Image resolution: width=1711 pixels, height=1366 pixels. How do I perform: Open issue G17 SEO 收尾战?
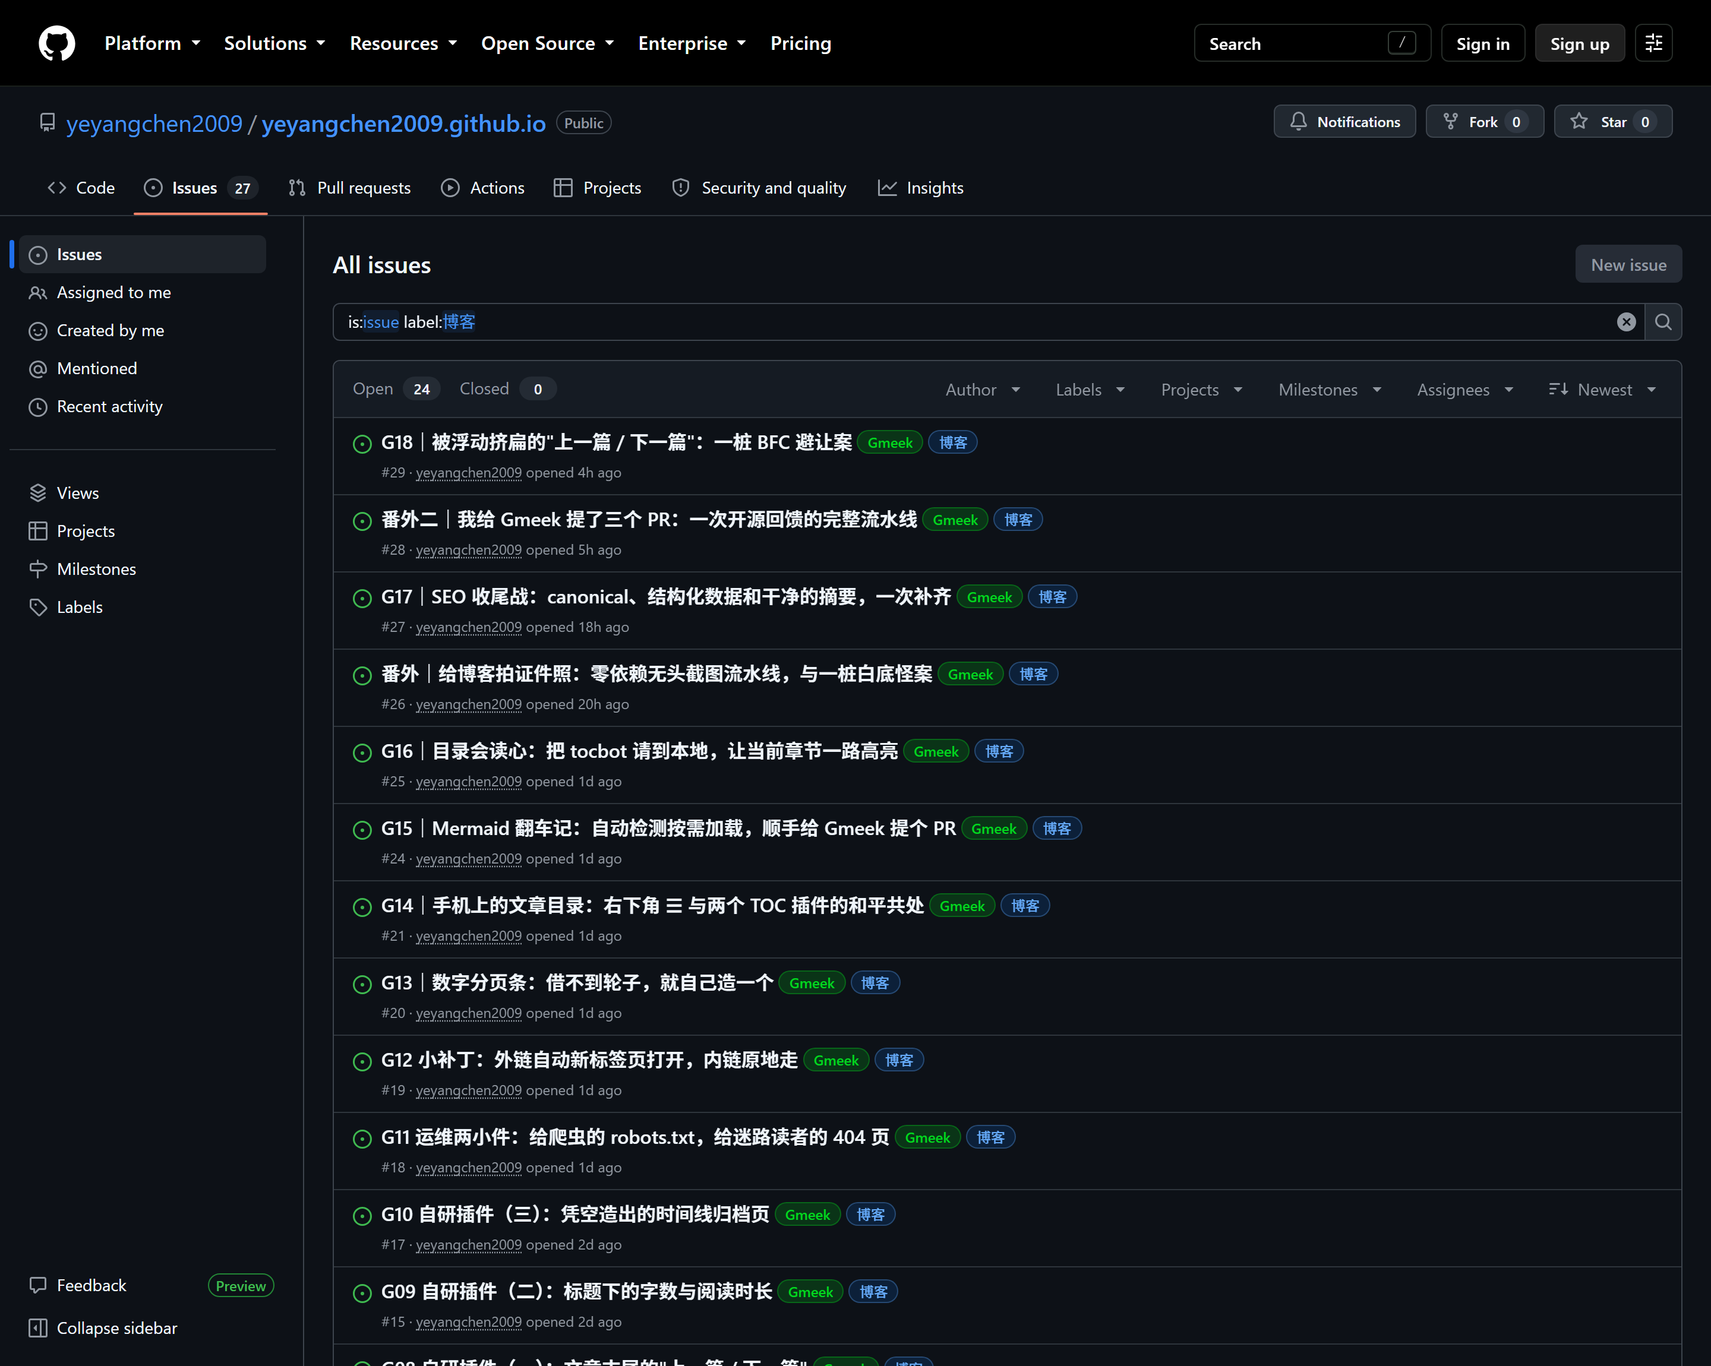pos(666,597)
